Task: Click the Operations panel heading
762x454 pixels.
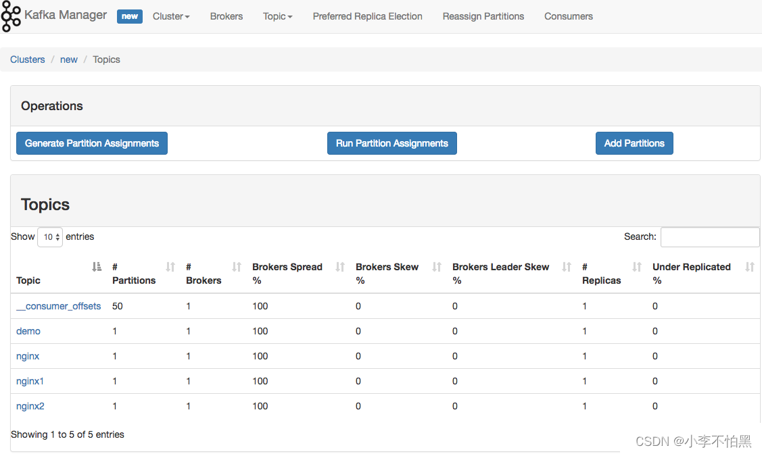Action: [x=52, y=106]
